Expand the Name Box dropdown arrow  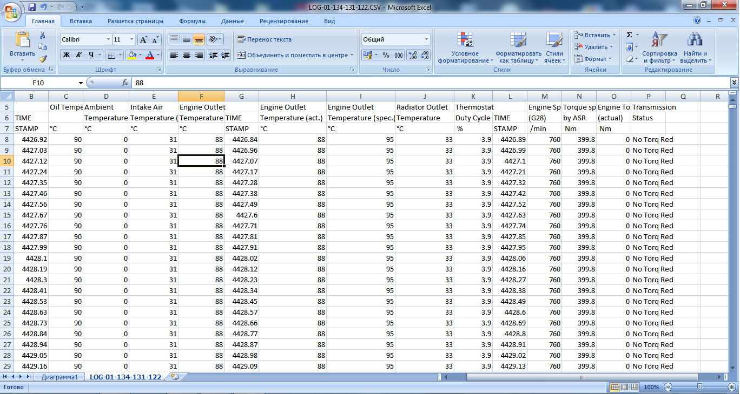click(x=81, y=83)
